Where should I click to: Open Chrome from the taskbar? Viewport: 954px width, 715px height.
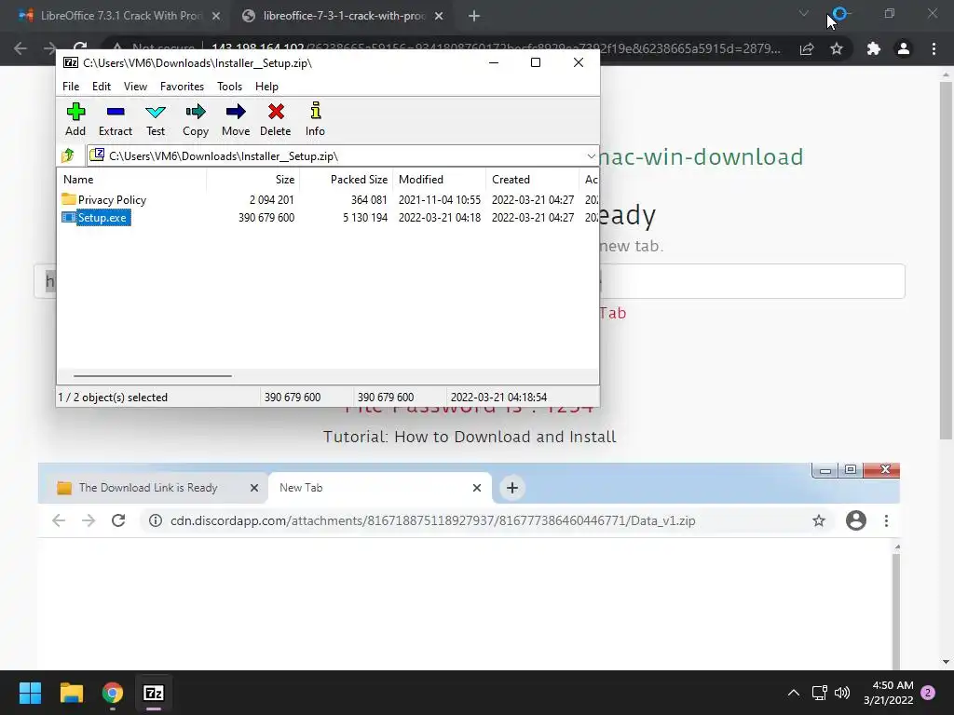pos(113,693)
